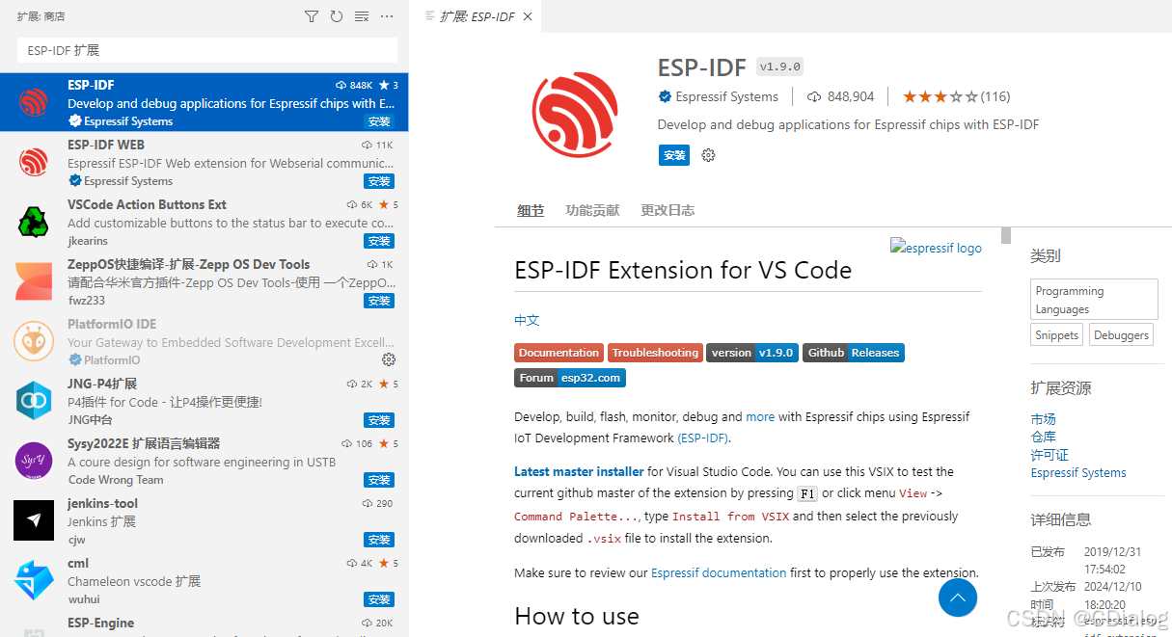Click the Sysy2022E extension icon
The image size is (1172, 637).
[x=34, y=461]
